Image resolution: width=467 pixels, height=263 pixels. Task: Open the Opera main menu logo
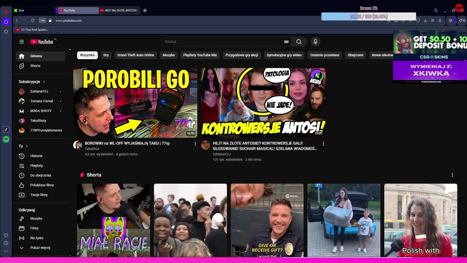coord(6,12)
